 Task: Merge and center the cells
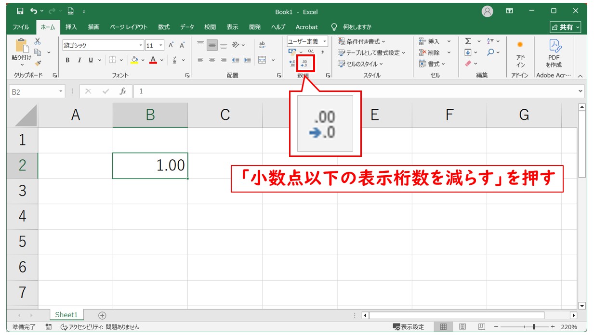[x=262, y=60]
